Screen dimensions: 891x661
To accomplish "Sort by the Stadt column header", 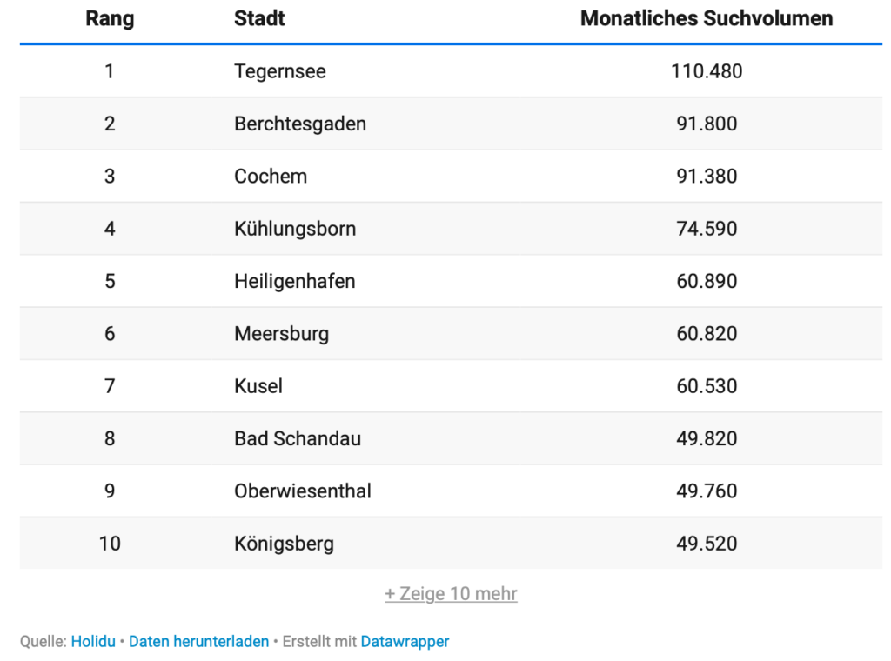I will 259,18.
